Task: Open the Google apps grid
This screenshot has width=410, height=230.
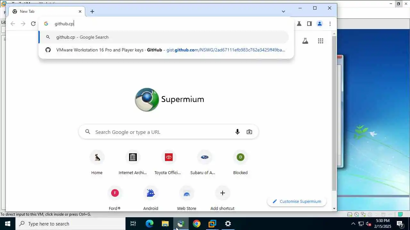Action: (321, 41)
